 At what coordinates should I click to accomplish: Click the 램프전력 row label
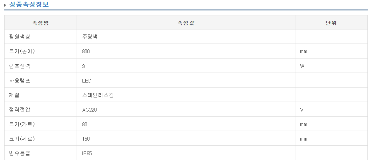click(19, 66)
